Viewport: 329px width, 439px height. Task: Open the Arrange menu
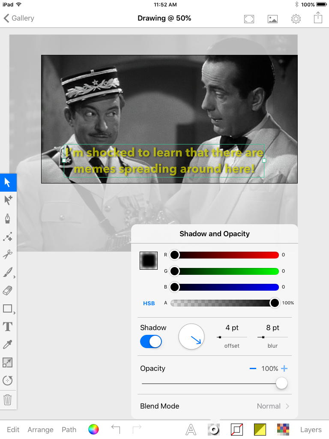click(x=40, y=430)
